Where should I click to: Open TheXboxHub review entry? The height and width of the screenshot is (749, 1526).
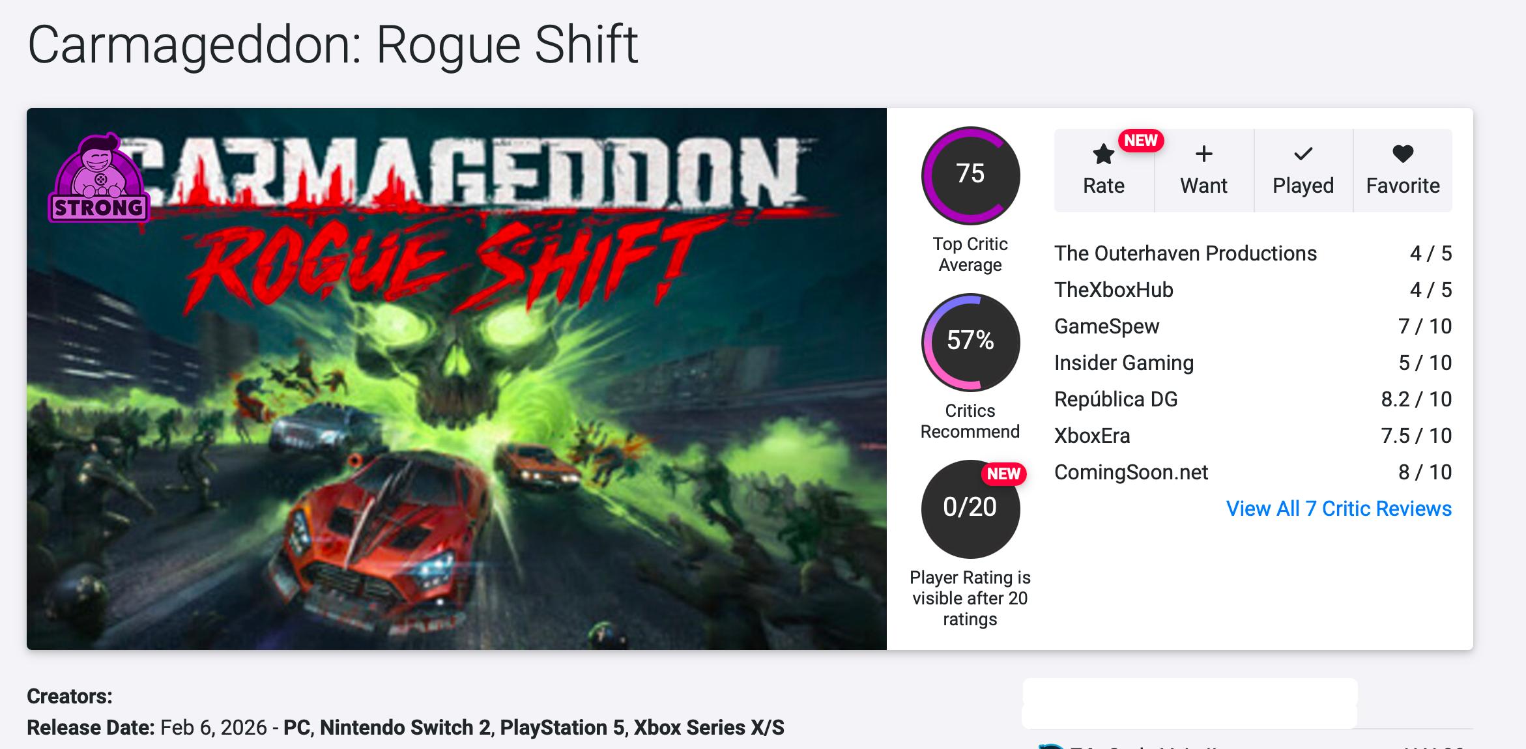pyautogui.click(x=1114, y=290)
